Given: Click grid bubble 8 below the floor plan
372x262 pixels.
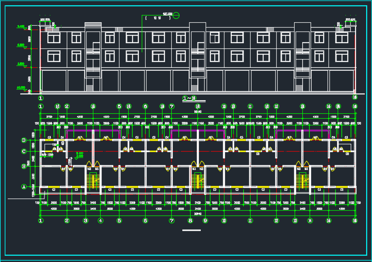Looking at the screenshot, I should pos(190,220).
